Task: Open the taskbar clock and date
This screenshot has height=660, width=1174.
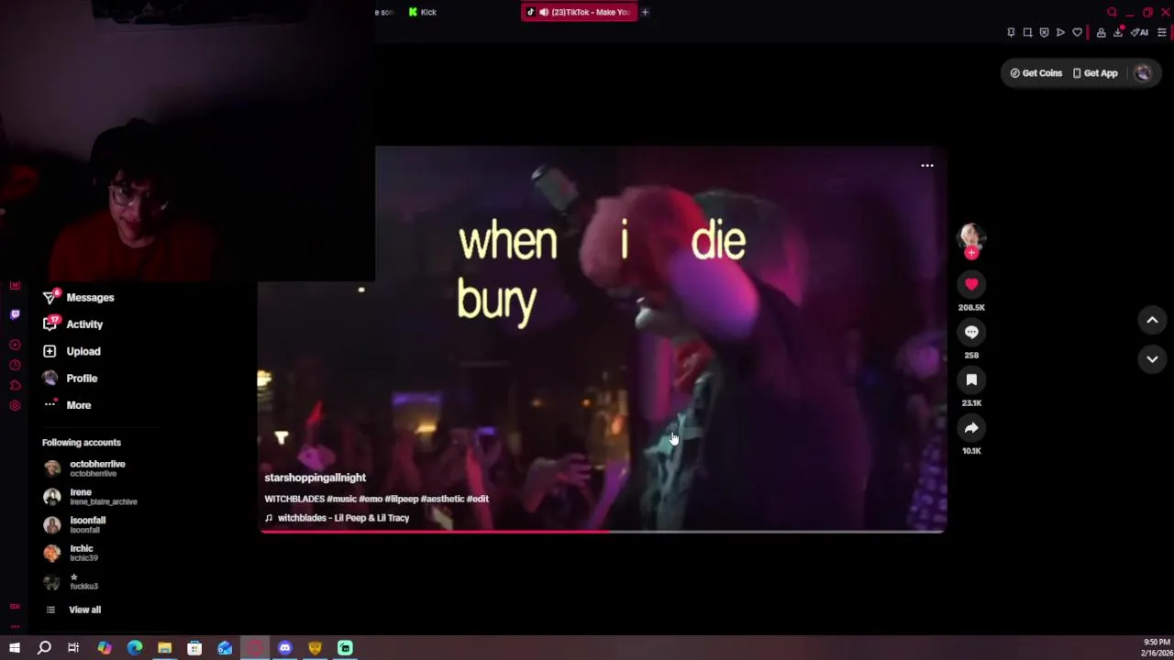Action: [1156, 647]
